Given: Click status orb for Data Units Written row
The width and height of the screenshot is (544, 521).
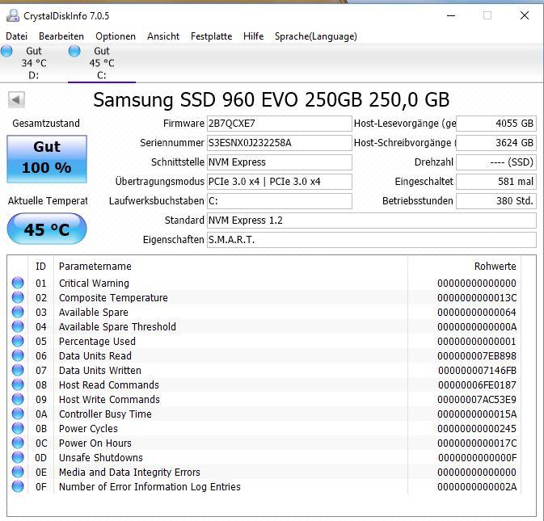Looking at the screenshot, I should coord(18,370).
